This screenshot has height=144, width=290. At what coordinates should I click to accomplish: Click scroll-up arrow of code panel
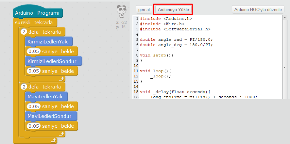pos(285,18)
